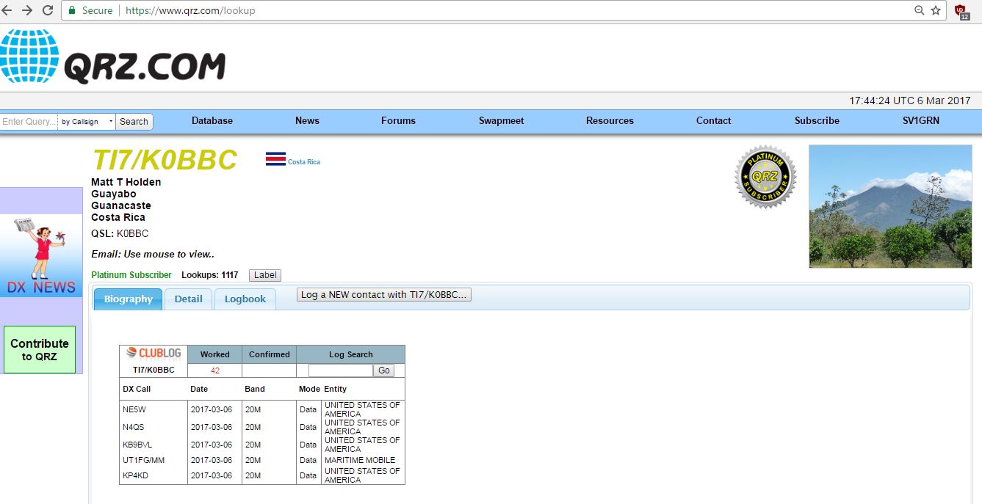Screen dimensions: 982x504
Task: Focus the ClubLog Log Search input
Action: (341, 370)
